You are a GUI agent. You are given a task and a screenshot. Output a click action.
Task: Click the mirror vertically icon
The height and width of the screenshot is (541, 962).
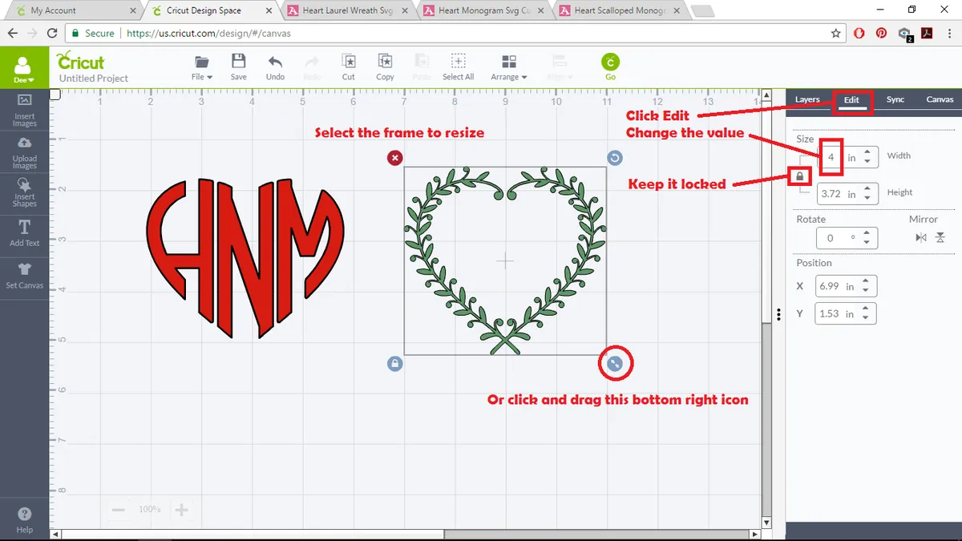(x=941, y=238)
